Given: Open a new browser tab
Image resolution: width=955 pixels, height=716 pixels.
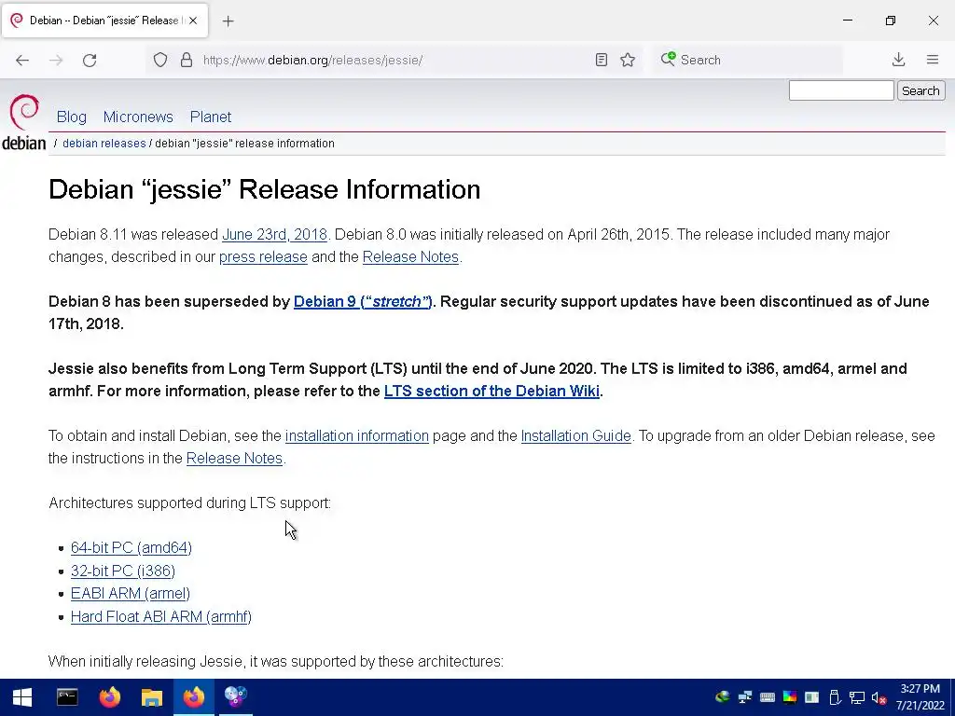Looking at the screenshot, I should 228,21.
